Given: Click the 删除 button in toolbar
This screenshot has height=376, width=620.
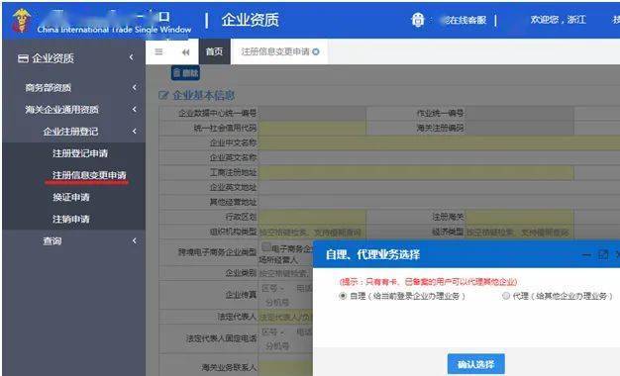Looking at the screenshot, I should (185, 73).
